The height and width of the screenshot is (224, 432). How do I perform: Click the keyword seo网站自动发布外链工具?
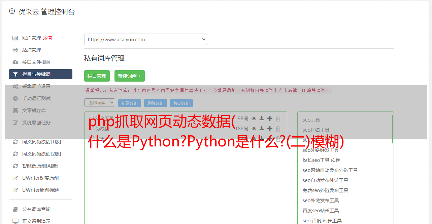tap(330, 170)
